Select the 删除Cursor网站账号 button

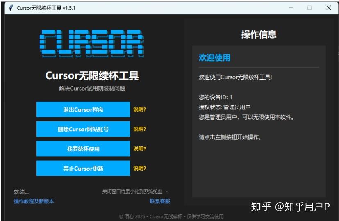(x=83, y=129)
